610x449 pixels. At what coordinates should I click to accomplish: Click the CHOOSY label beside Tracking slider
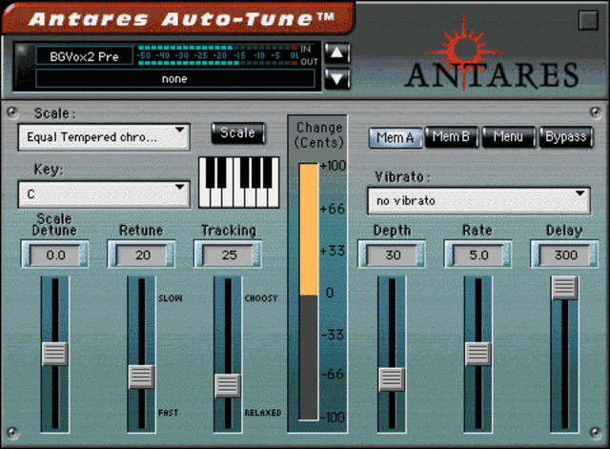(261, 298)
